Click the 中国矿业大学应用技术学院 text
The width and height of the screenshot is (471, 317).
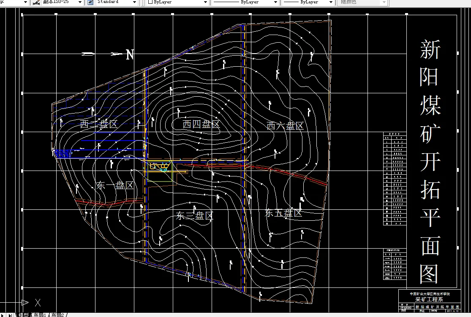tap(430, 294)
